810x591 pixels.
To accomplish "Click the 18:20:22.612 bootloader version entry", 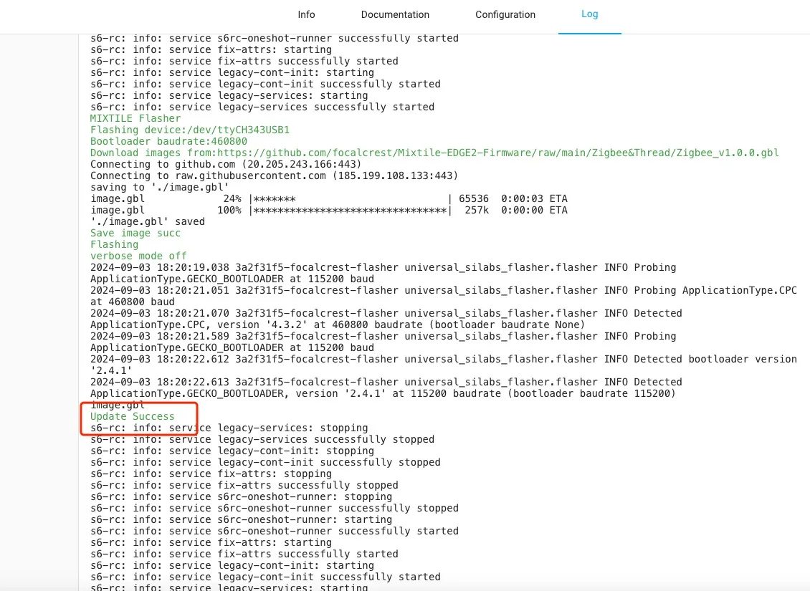I will (443, 365).
